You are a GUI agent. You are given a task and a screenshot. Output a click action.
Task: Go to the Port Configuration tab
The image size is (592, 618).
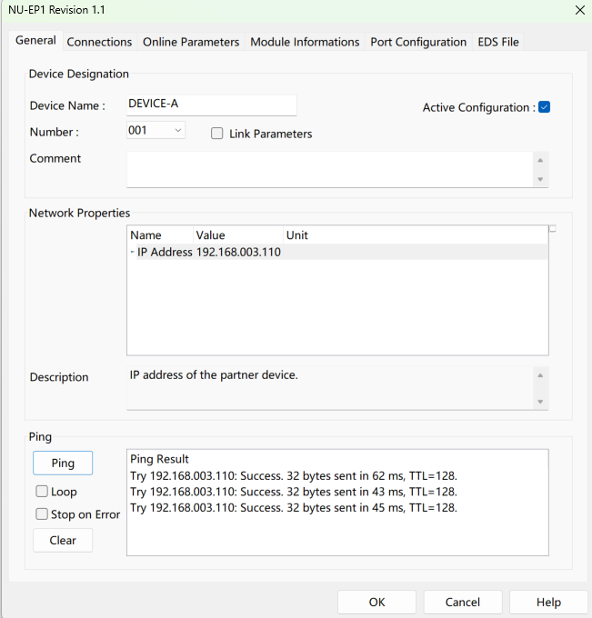418,42
